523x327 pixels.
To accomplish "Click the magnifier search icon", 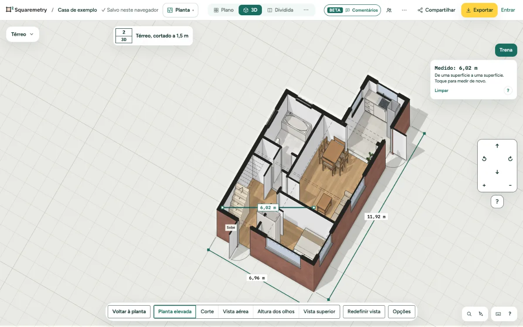I will 469,314.
